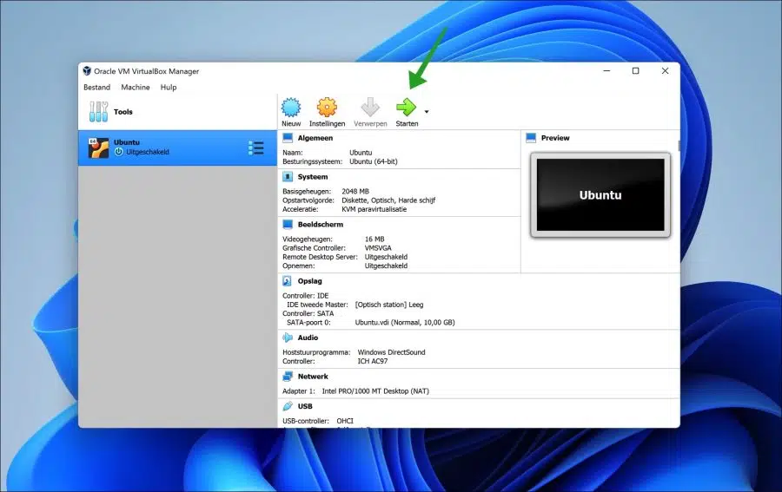This screenshot has height=492, width=782.
Task: Open Ubuntu machine list menu icon
Action: click(x=255, y=148)
